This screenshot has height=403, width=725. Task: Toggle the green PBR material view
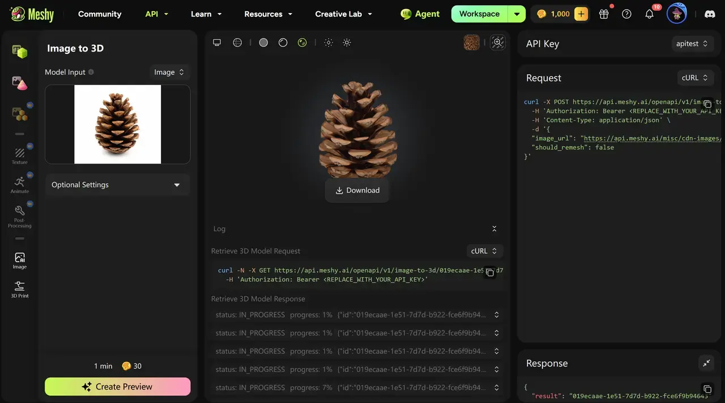click(x=302, y=43)
